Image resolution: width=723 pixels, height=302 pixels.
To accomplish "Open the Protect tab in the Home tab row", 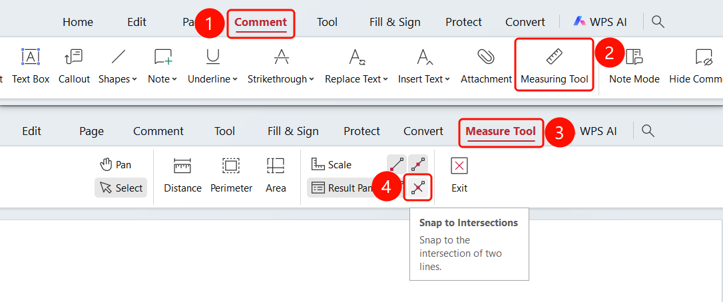I will pyautogui.click(x=463, y=22).
